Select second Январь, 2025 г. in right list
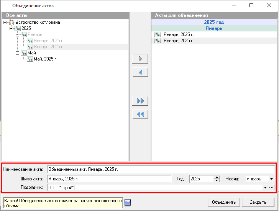279x211 pixels. pos(179,41)
